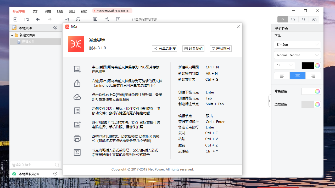Open the Normal-Normal font style dropdown
Image resolution: width=335 pixels, height=188 pixels.
(297, 55)
